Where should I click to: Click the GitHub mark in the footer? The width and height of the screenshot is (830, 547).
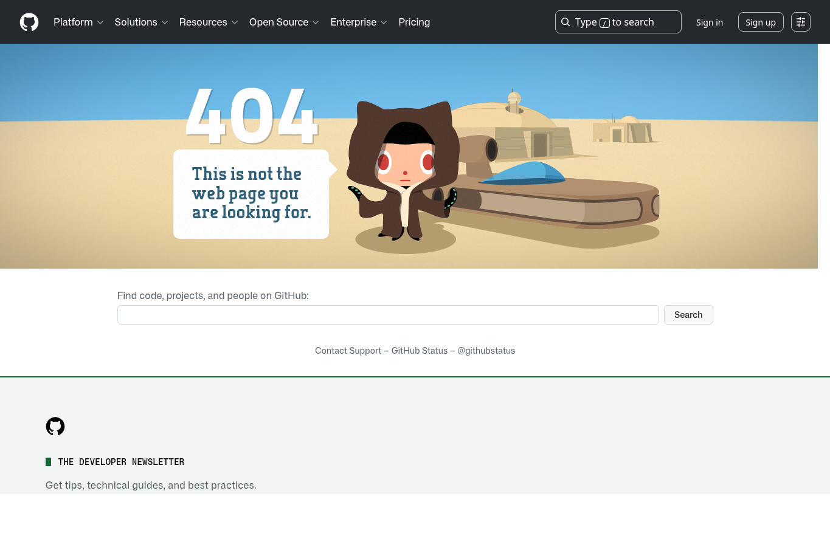(55, 426)
